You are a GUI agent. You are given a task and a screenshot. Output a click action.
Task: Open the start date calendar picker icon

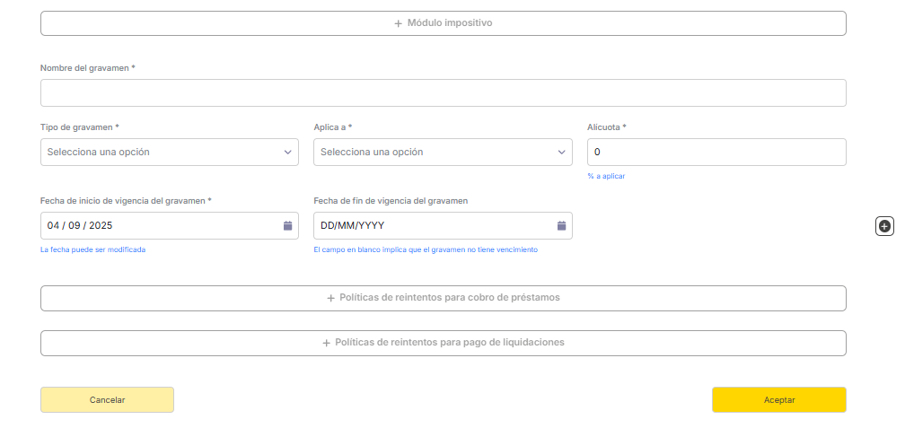click(x=287, y=225)
